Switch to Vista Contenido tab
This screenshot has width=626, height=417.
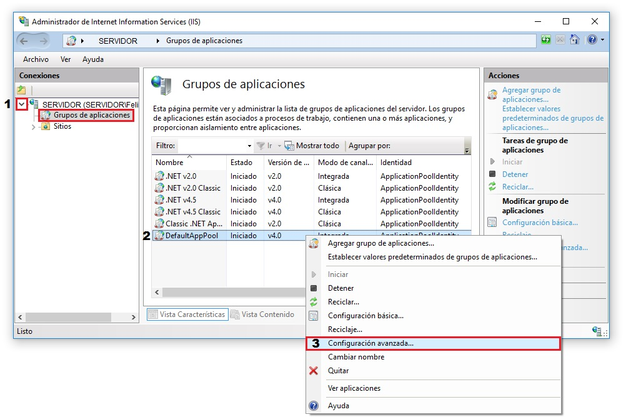coord(263,314)
